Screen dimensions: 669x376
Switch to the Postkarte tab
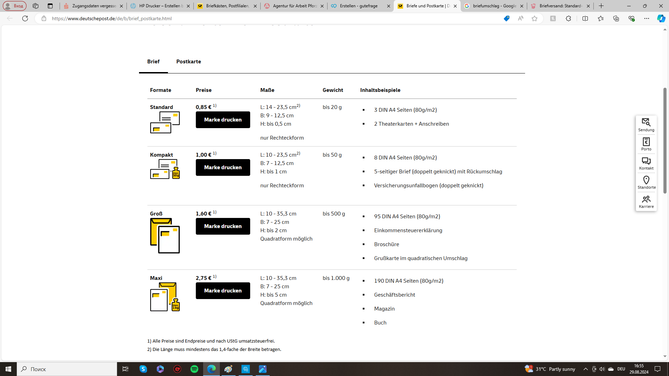coord(189,62)
